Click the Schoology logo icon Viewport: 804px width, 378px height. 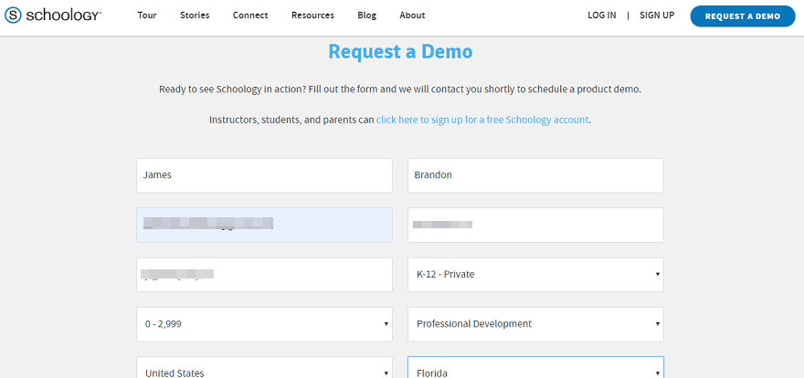[x=15, y=16]
